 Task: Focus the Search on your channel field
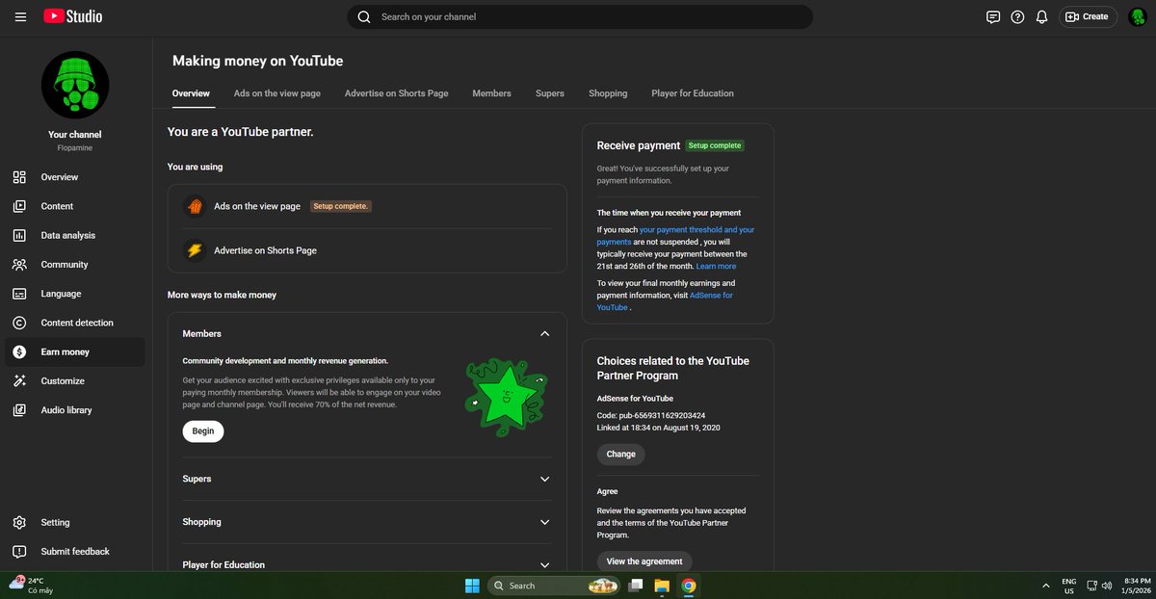tap(580, 16)
